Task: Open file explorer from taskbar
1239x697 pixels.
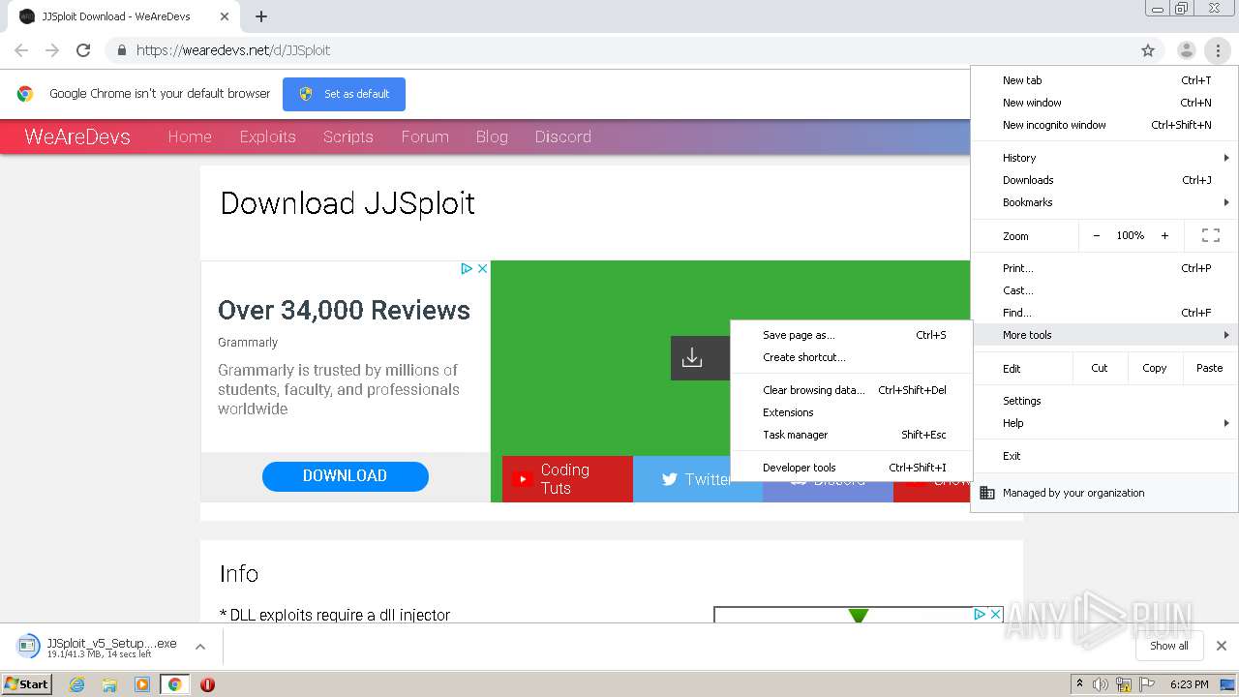Action: pos(109,684)
